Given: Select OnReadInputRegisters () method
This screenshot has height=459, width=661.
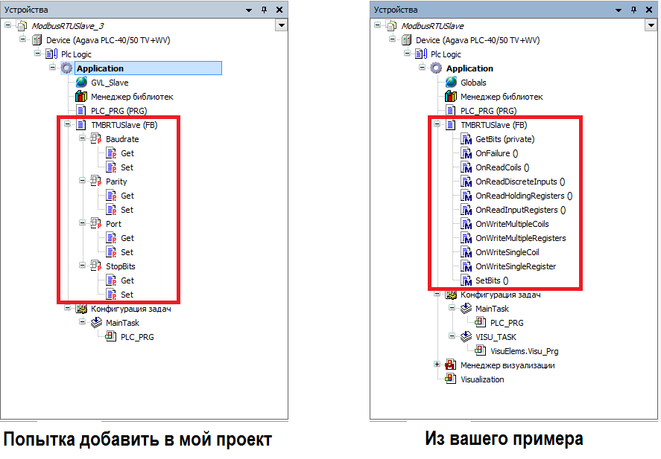Looking at the screenshot, I should (521, 210).
